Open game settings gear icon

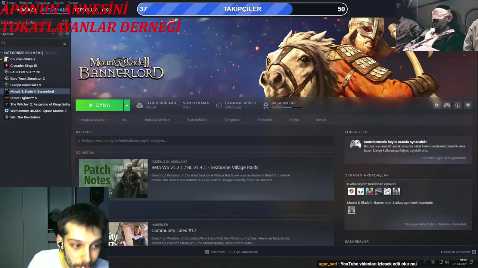coord(437,105)
